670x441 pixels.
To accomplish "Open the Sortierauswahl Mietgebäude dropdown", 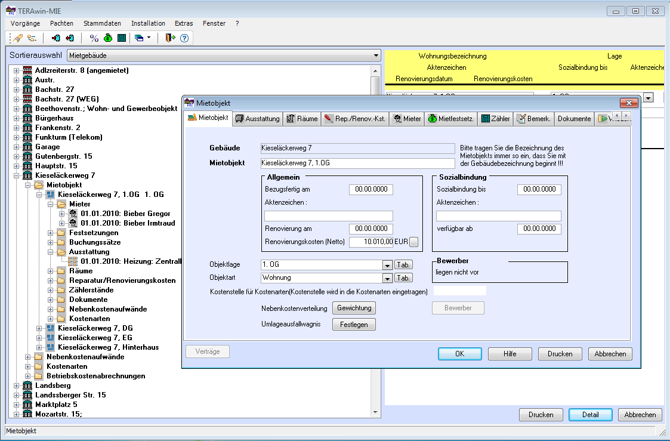I will coord(376,55).
